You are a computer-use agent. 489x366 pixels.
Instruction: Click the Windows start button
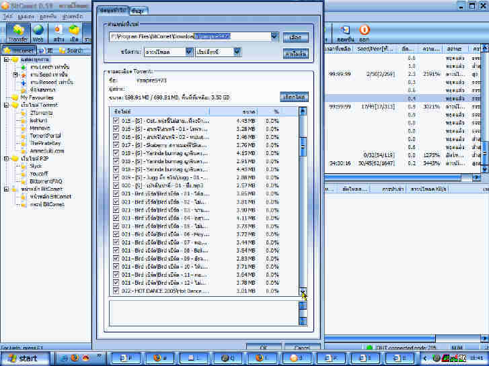pyautogui.click(x=24, y=358)
